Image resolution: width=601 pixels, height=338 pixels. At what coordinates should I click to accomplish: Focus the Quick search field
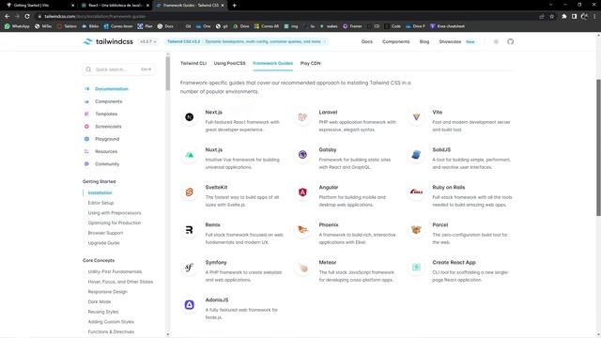point(119,69)
